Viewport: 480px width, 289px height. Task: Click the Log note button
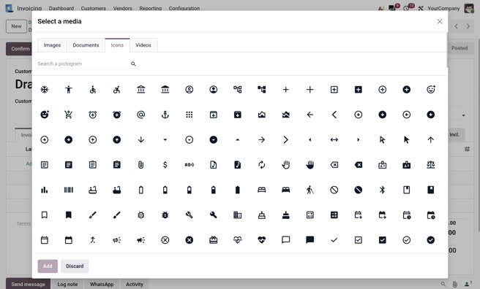[67, 284]
